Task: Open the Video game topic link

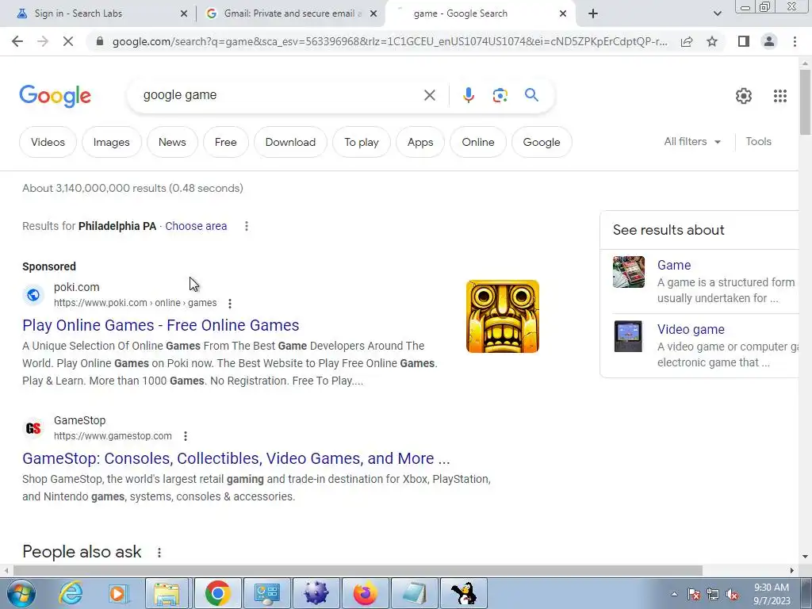Action: [691, 329]
